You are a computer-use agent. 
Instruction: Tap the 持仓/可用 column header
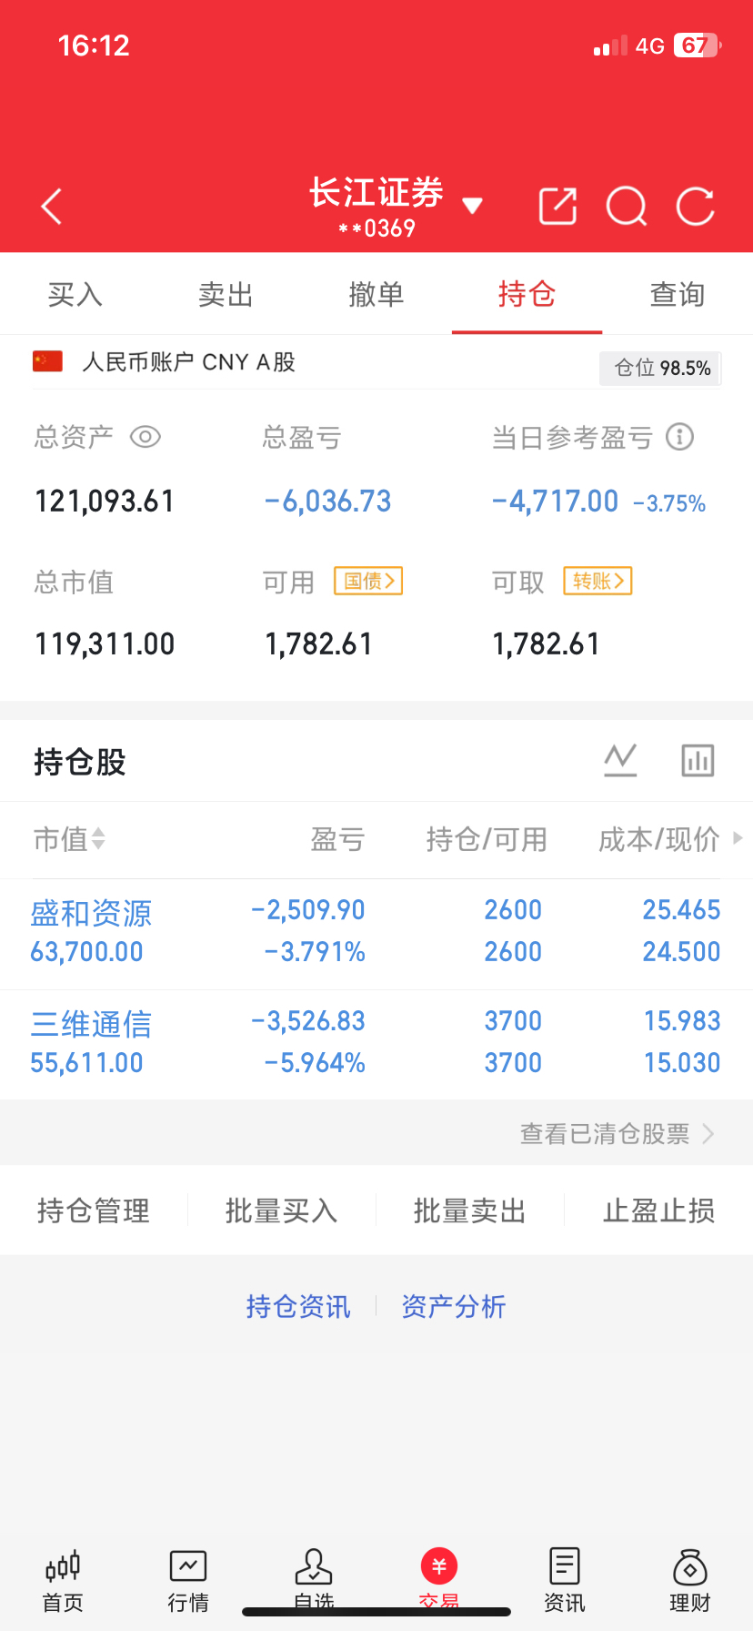tap(487, 839)
